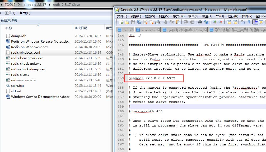Switch to the 导入测试的顺丰业务员和代理商 tab
The height and width of the screenshot is (152, 266).
[x=237, y=30]
